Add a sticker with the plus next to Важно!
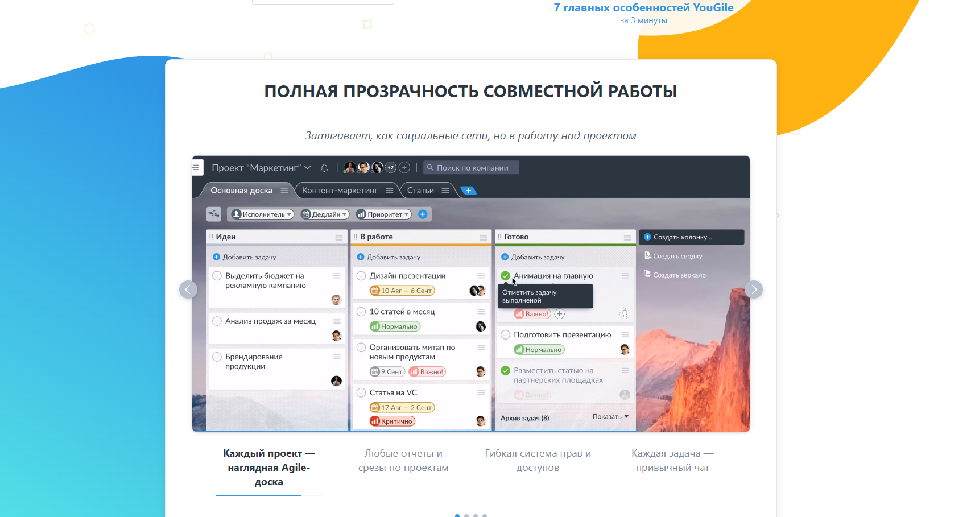The height and width of the screenshot is (517, 971). [x=560, y=314]
